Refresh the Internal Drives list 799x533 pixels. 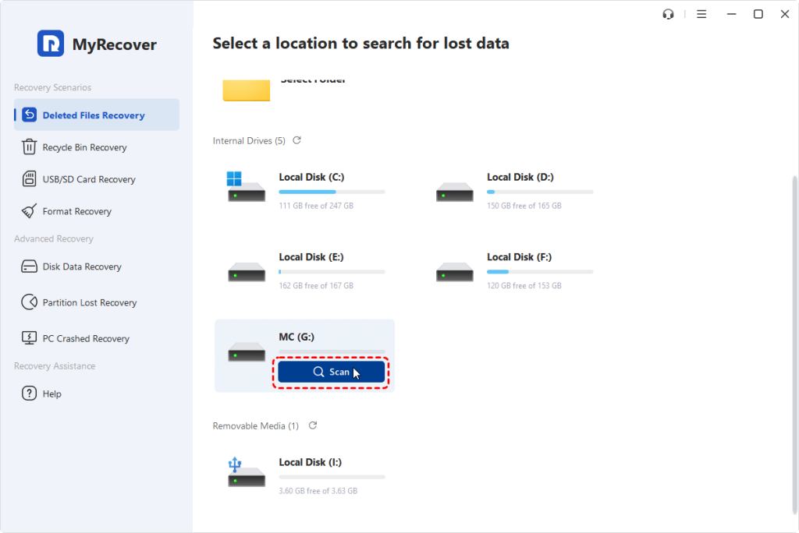pyautogui.click(x=297, y=140)
